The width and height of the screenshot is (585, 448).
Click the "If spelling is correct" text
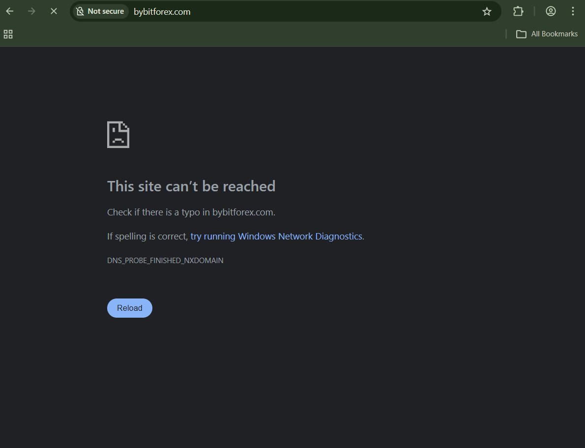[147, 237]
